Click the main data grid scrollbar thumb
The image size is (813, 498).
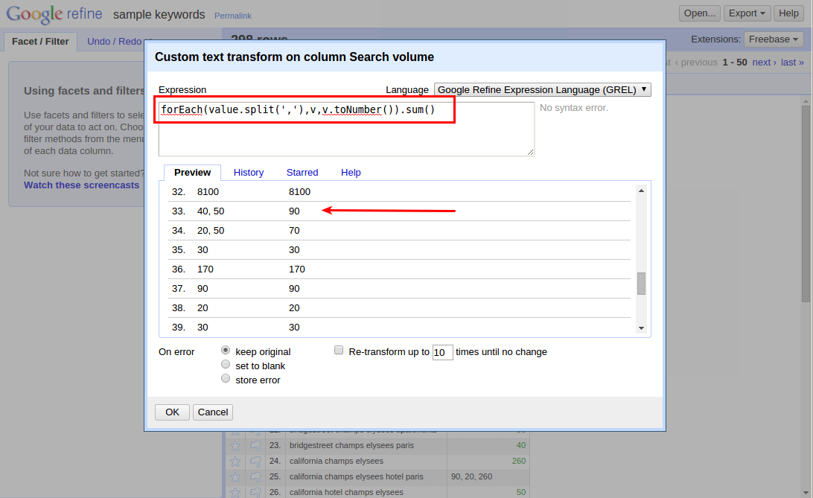click(806, 204)
